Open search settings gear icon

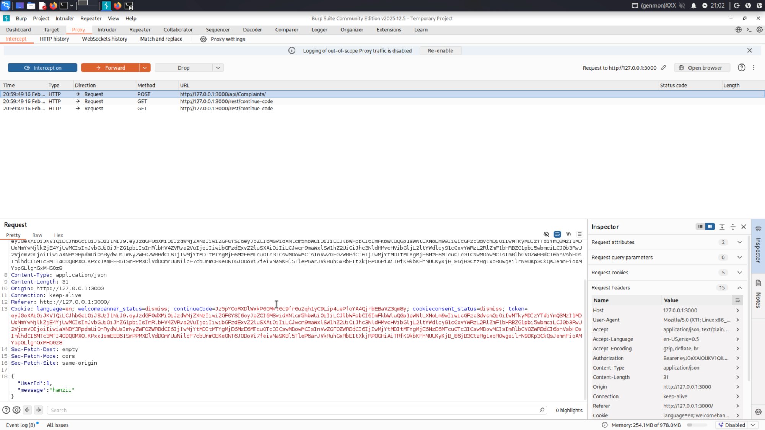point(16,410)
